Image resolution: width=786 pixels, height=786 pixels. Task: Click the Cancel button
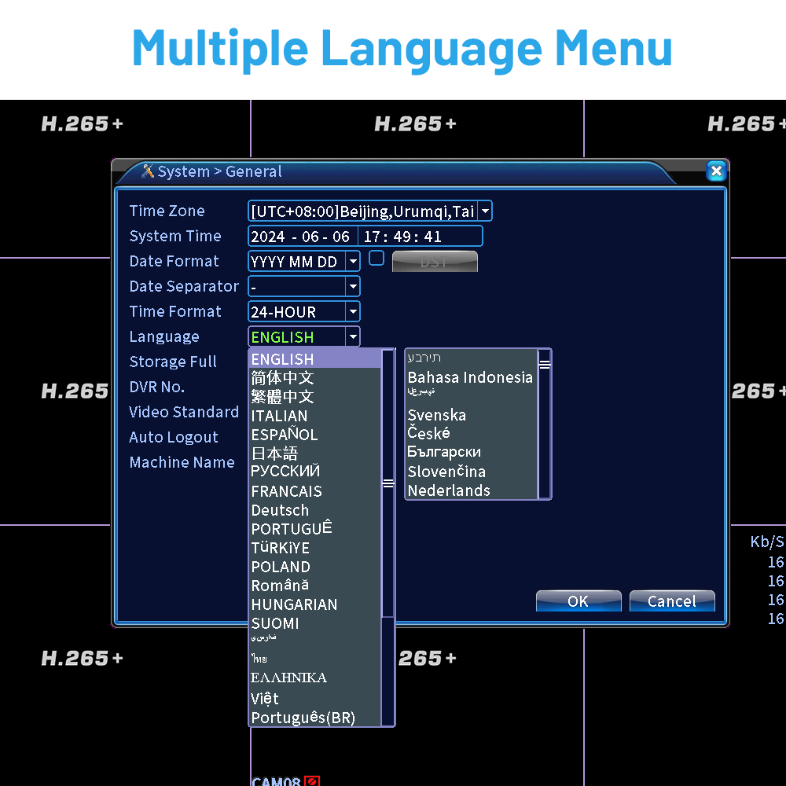(672, 601)
